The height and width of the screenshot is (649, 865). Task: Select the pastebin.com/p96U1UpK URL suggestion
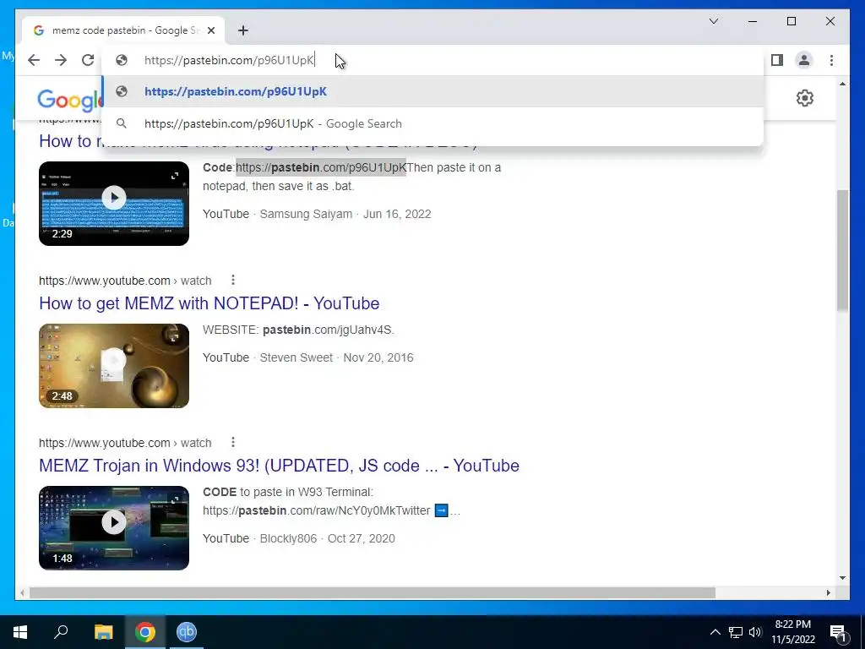pyautogui.click(x=433, y=91)
